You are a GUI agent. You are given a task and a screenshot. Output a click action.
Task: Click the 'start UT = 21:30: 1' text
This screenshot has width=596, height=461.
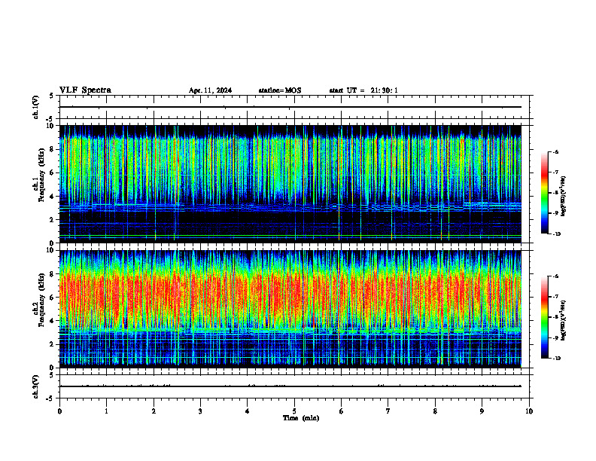coord(363,90)
